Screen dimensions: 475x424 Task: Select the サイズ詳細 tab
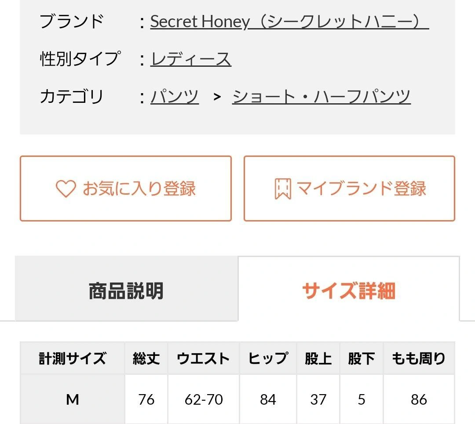point(349,290)
